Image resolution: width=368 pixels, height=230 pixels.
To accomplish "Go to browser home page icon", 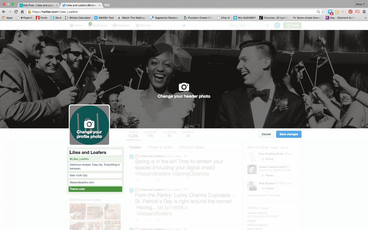I will coord(22,12).
